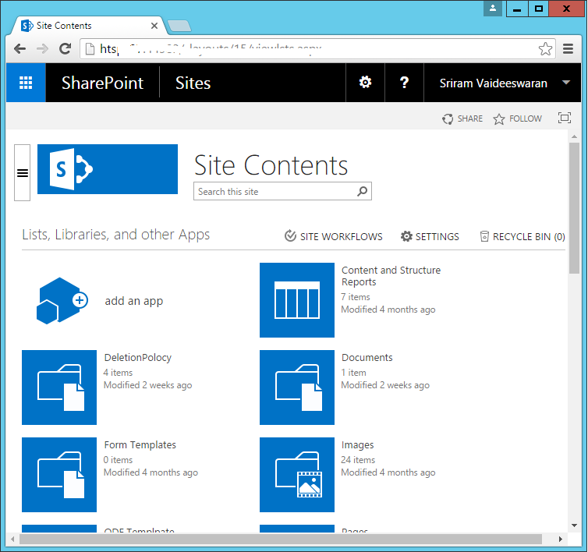The image size is (588, 552).
Task: Open the Documents library tile icon
Action: 297,387
